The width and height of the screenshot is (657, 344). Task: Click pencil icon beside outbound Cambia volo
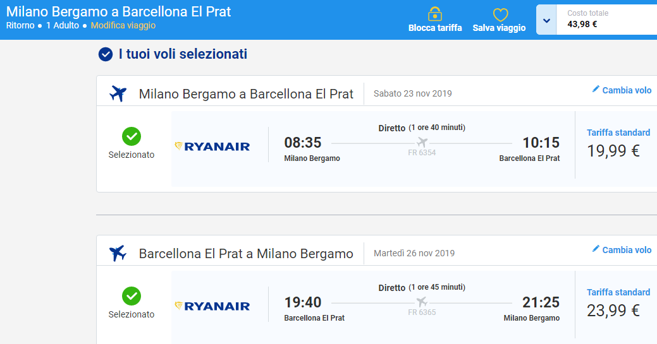click(x=596, y=90)
